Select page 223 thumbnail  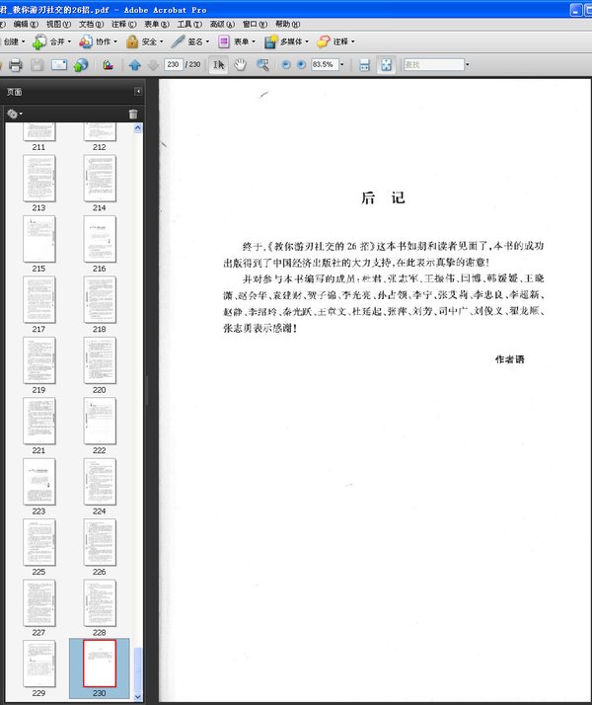[x=39, y=482]
